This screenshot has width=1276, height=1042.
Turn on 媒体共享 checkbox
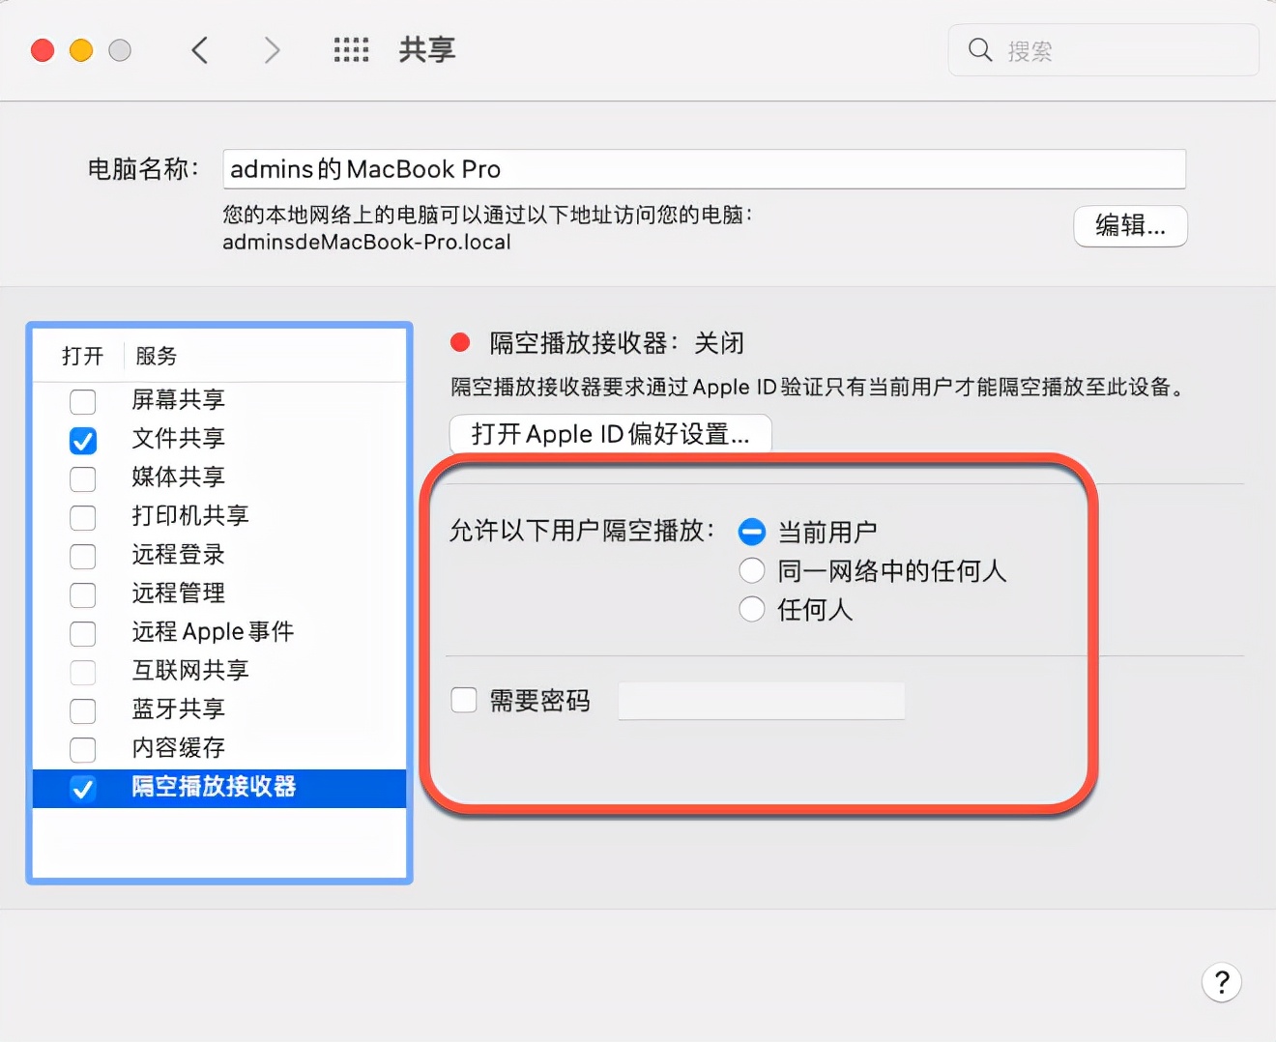[x=83, y=478]
